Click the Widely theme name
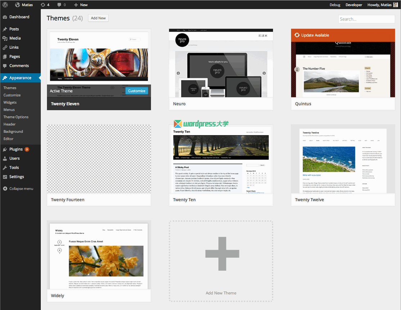This screenshot has height=310, width=401. click(x=58, y=296)
